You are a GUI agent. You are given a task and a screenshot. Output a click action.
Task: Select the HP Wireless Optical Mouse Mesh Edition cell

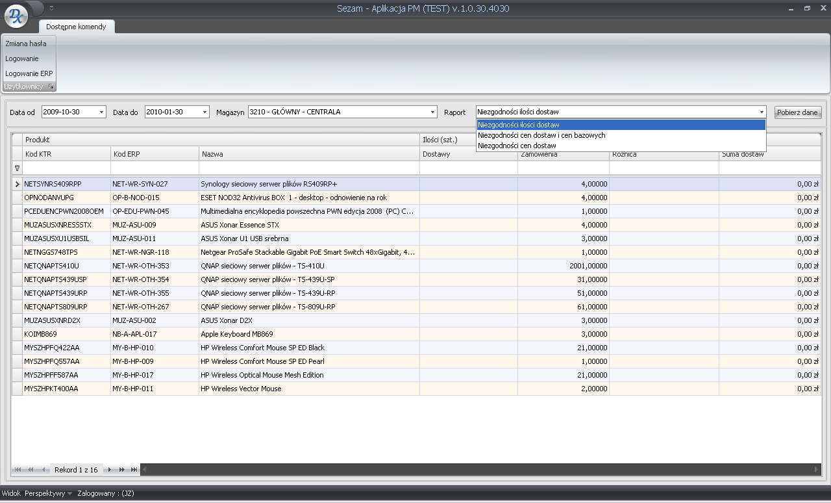(x=309, y=375)
